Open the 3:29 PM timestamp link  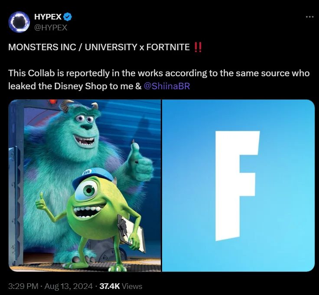[23, 286]
